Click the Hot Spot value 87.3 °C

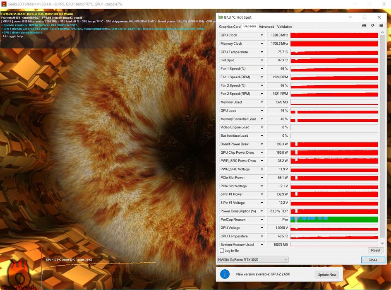coord(278,60)
